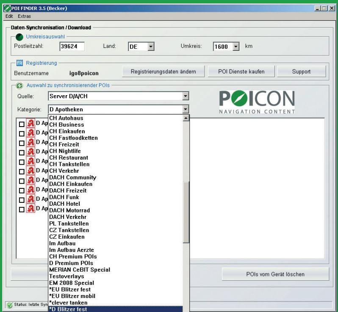Select CH Verkehr in the list

pyautogui.click(x=116, y=171)
